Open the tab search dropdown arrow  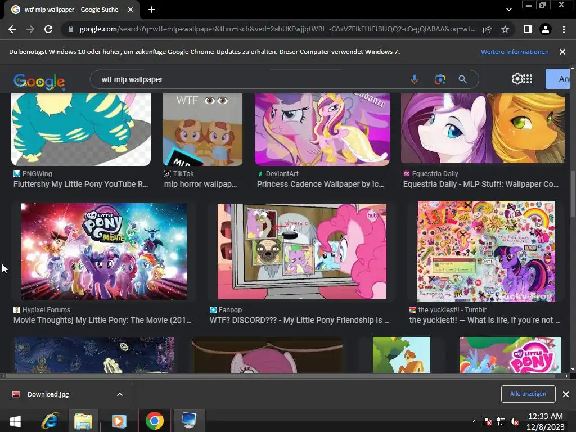tap(508, 10)
